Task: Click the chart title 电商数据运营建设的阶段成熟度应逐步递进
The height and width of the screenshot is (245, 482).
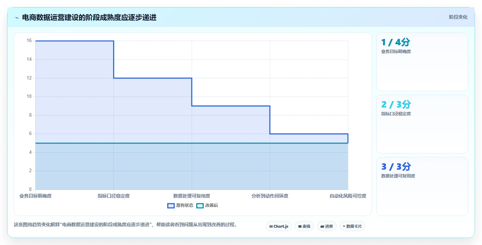Action: pos(89,18)
